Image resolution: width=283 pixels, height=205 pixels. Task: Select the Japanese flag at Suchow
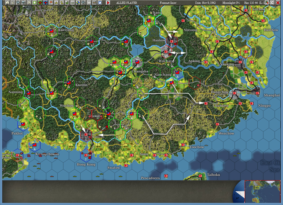point(246,10)
